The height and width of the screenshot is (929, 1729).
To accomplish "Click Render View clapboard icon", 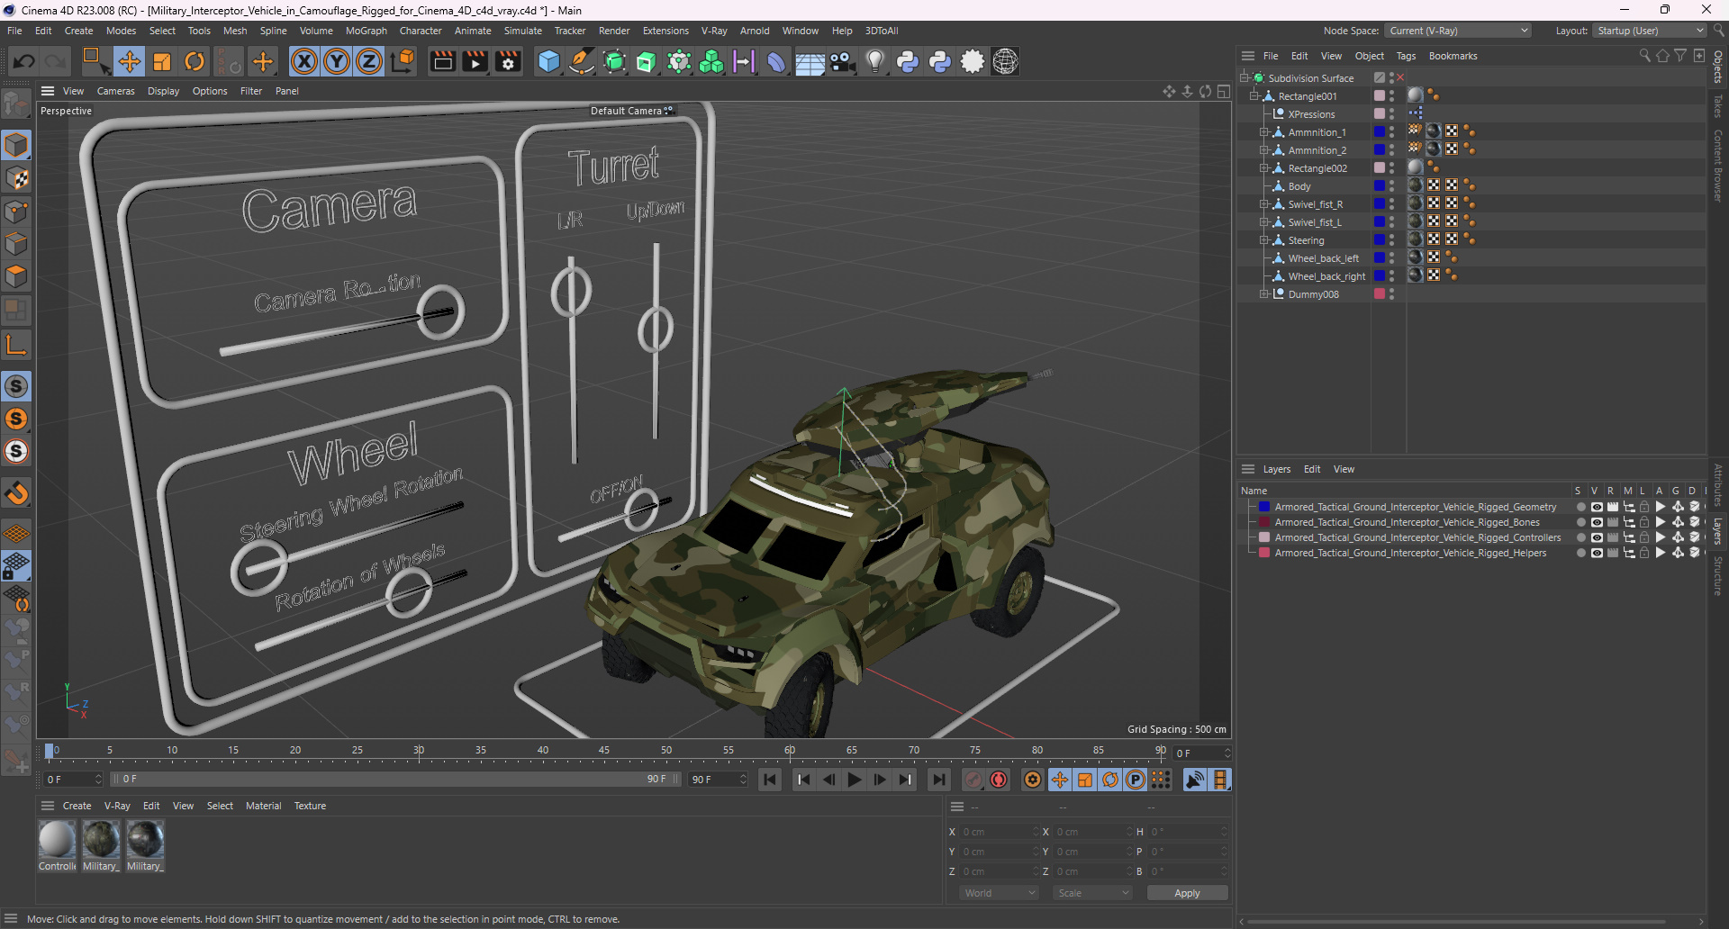I will pos(443,61).
